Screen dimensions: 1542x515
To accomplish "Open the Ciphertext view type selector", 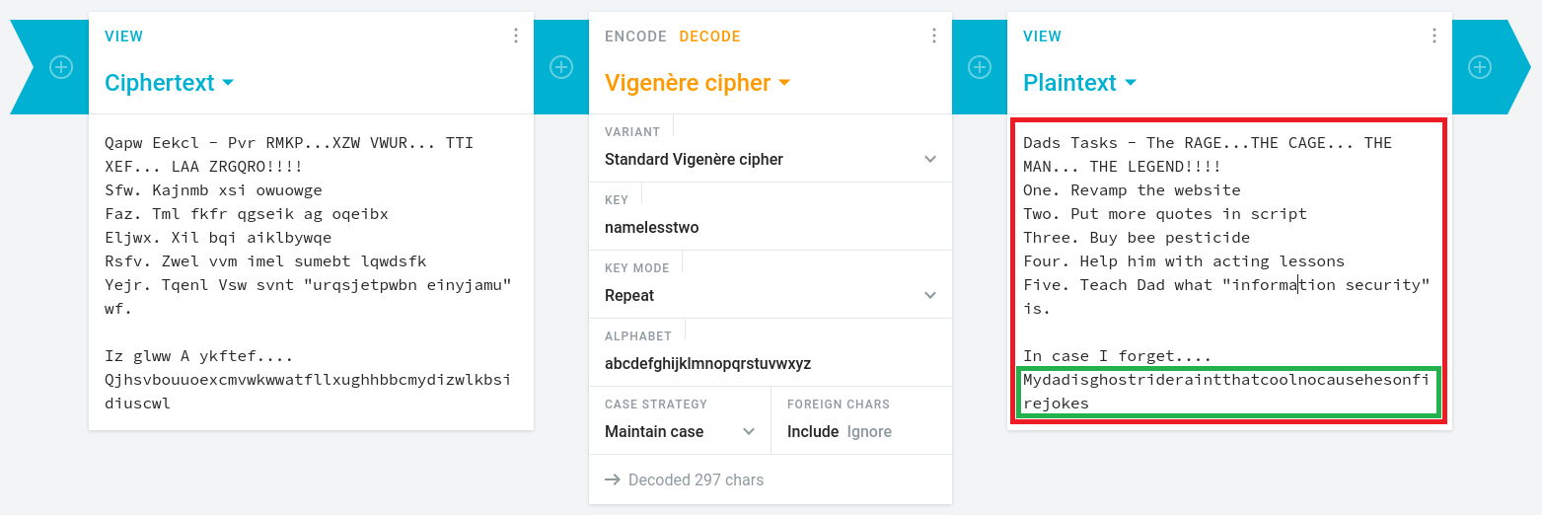I will pos(170,83).
